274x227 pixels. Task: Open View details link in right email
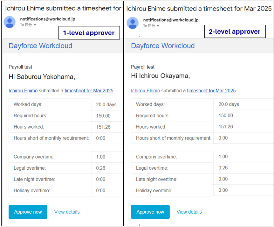[x=189, y=212]
